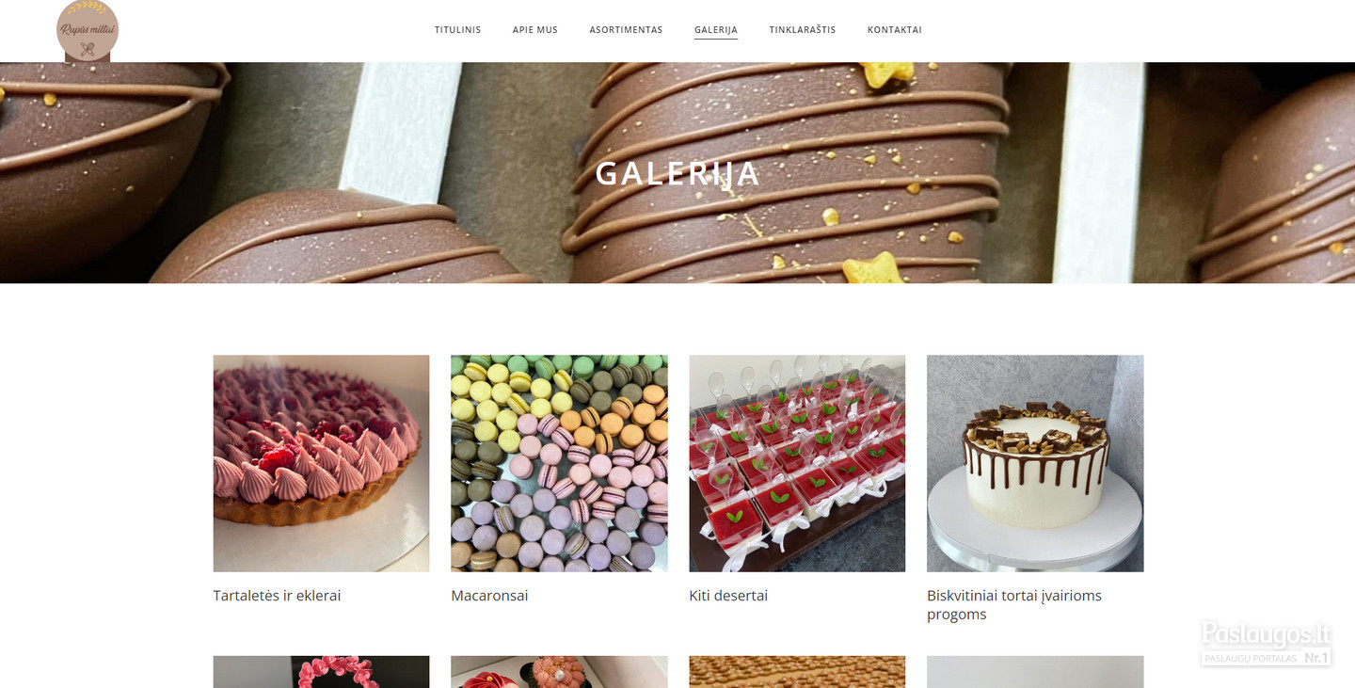Image resolution: width=1355 pixels, height=688 pixels.
Task: Open the Titulinis menu item
Action: [x=457, y=30]
